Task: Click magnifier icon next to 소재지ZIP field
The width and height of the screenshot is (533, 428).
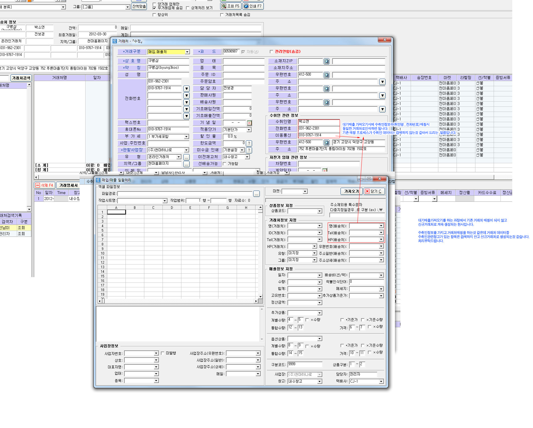Action: [327, 61]
